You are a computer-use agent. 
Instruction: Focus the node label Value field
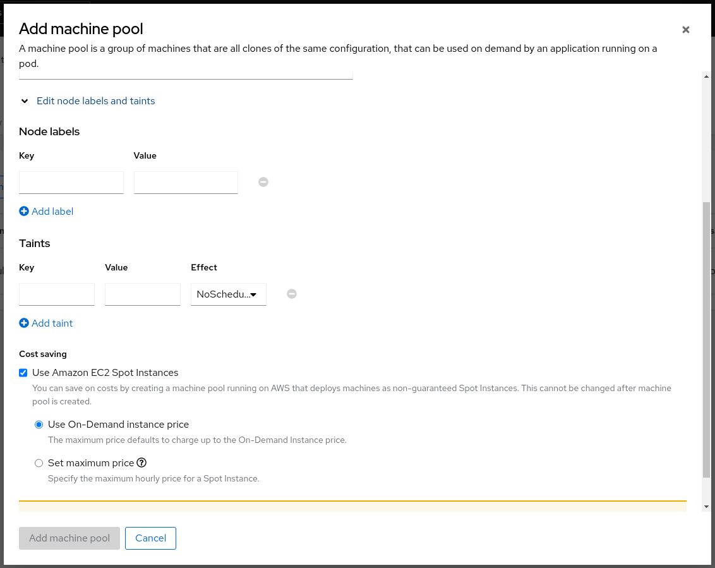click(x=186, y=183)
